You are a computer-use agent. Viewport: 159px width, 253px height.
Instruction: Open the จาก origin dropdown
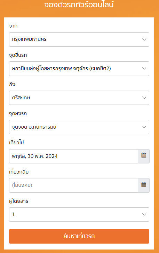79,39
